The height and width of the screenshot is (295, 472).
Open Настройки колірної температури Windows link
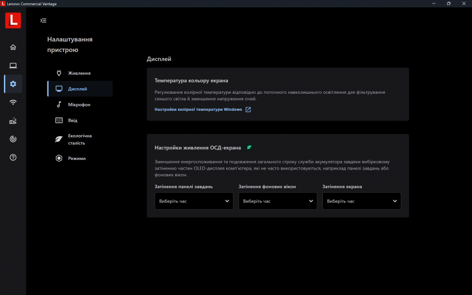coord(198,110)
